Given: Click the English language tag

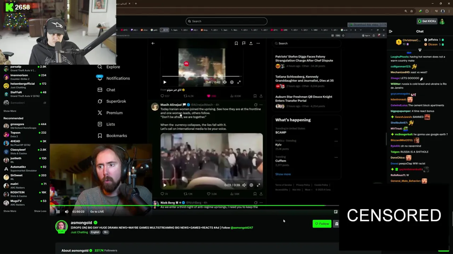Looking at the screenshot, I should click(95, 232).
